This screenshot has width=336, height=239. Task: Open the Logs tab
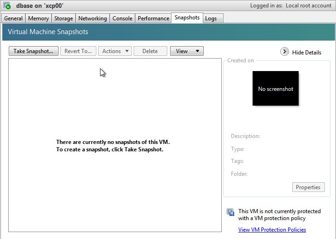213,18
